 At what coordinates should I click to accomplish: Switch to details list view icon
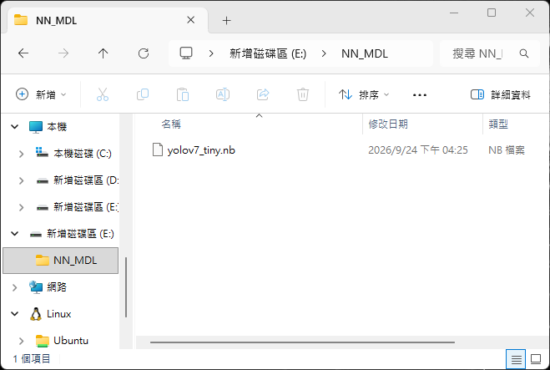click(516, 359)
